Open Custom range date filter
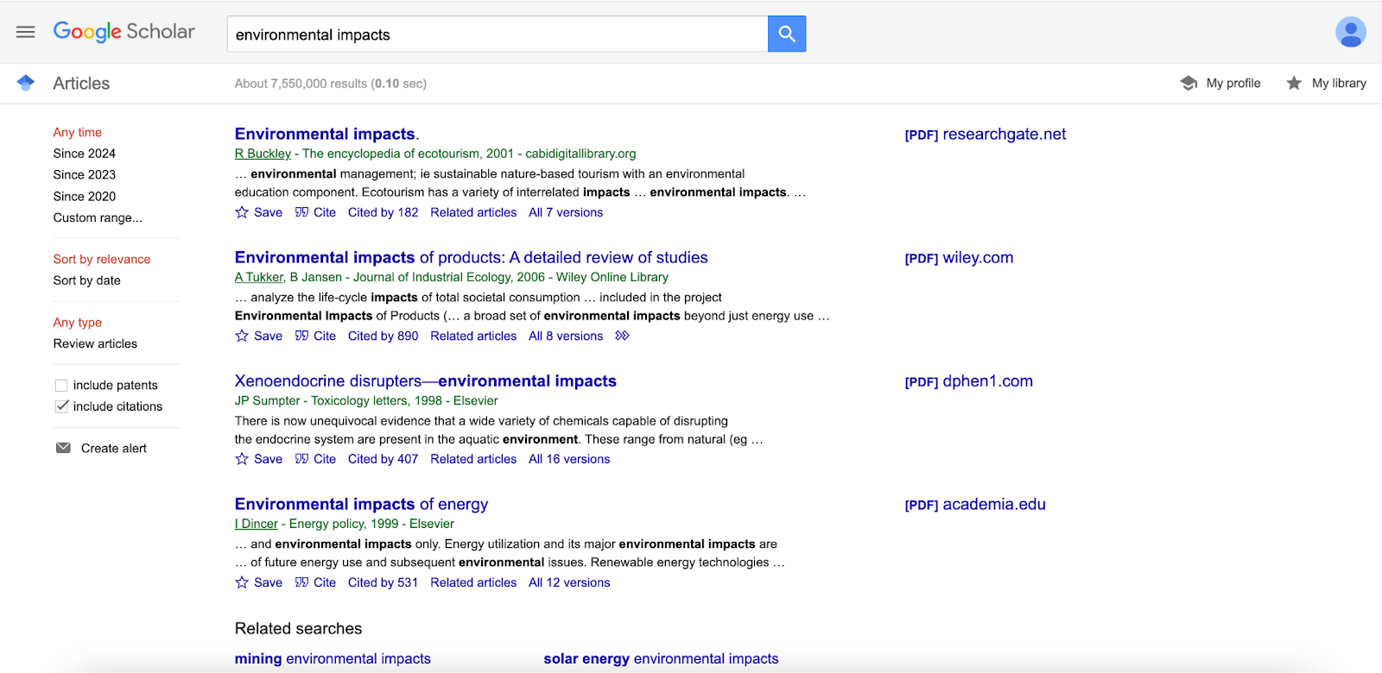 (98, 217)
